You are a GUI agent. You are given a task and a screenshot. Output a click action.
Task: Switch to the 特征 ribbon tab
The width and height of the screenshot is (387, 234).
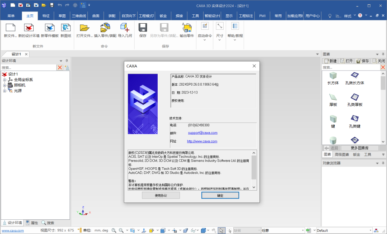pyautogui.click(x=46, y=16)
